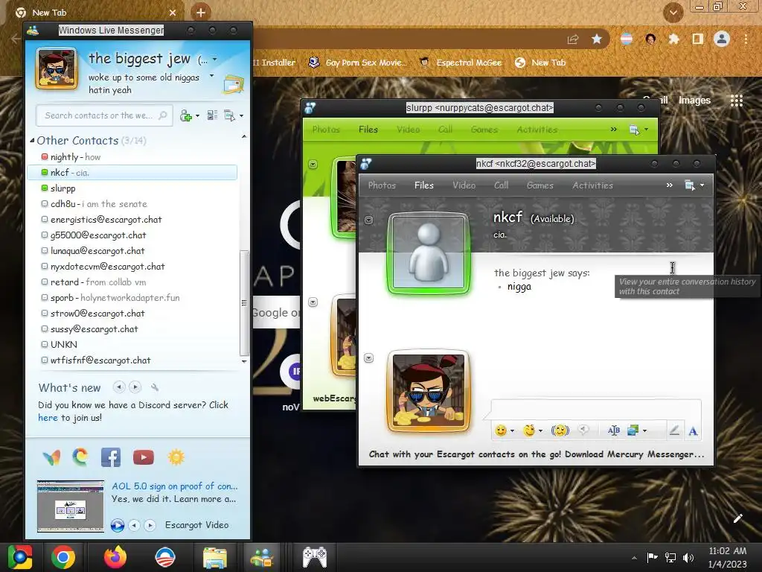Select an emoticon in nkcf chat toolbar
Image resolution: width=762 pixels, height=572 pixels.
[x=501, y=430]
